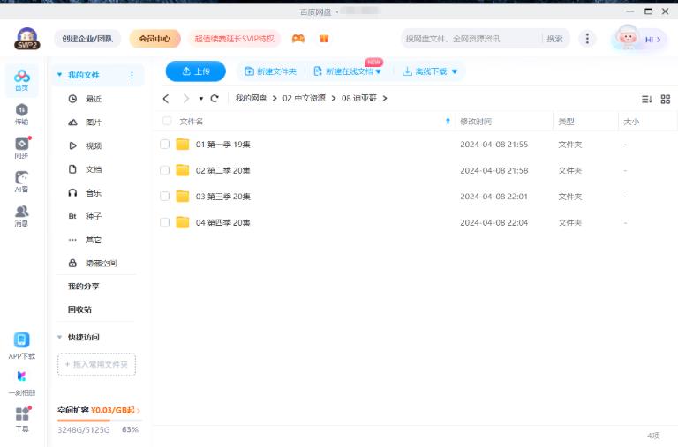678x447 pixels.
Task: Navigate to 我的网盘 breadcrumb
Action: tap(252, 99)
